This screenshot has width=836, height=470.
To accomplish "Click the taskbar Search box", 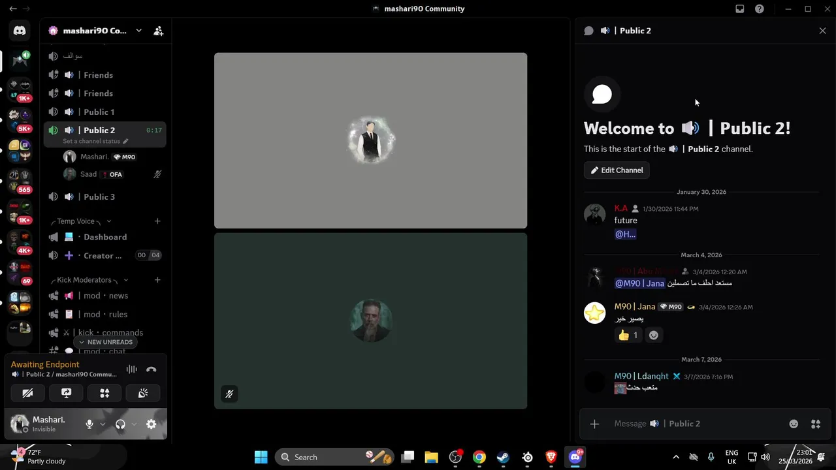I will click(336, 457).
